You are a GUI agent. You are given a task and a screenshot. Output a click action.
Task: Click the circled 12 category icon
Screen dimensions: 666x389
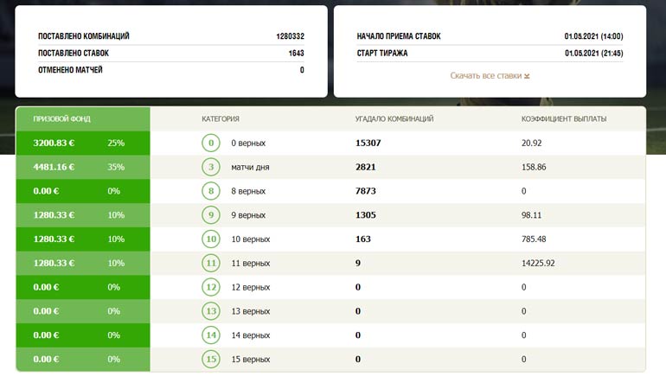[x=211, y=287]
